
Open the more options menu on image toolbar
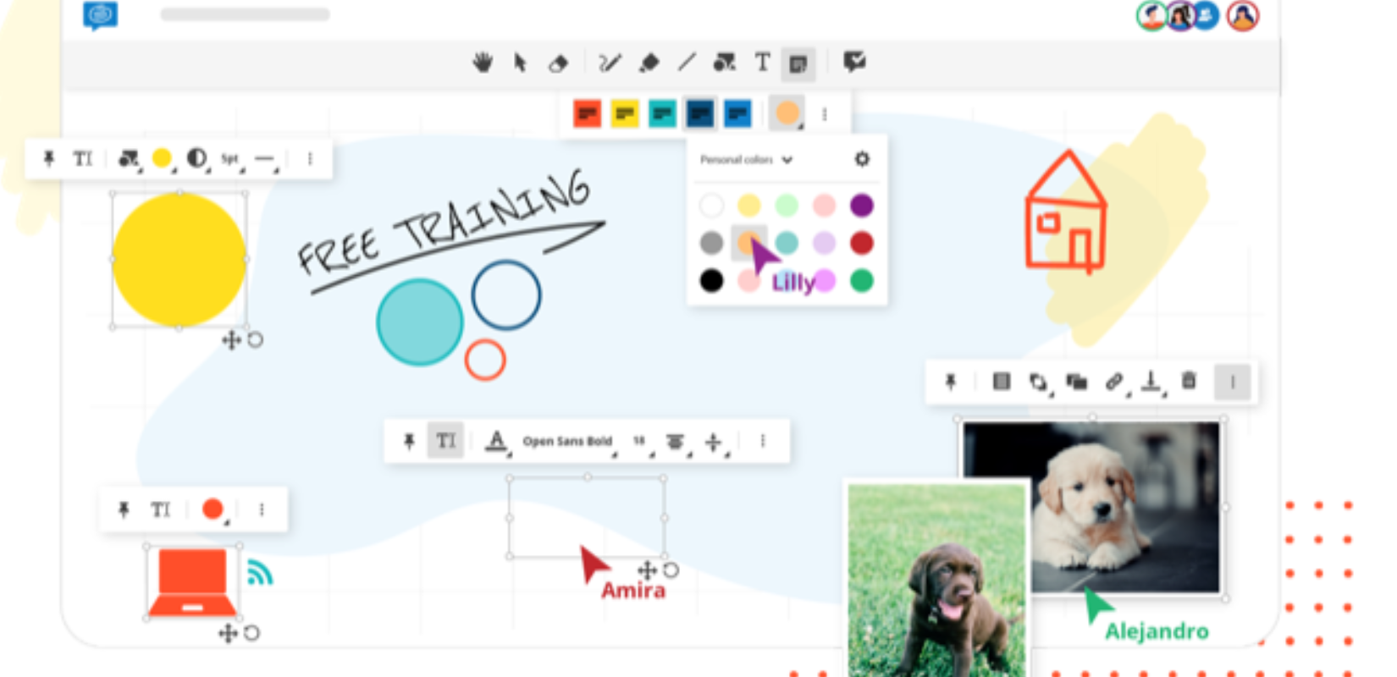pos(1233,383)
